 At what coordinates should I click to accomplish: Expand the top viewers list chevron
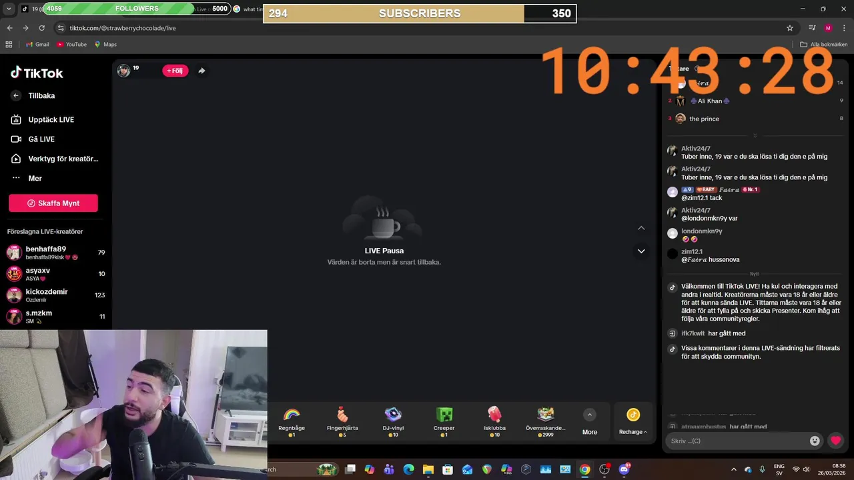click(x=755, y=135)
